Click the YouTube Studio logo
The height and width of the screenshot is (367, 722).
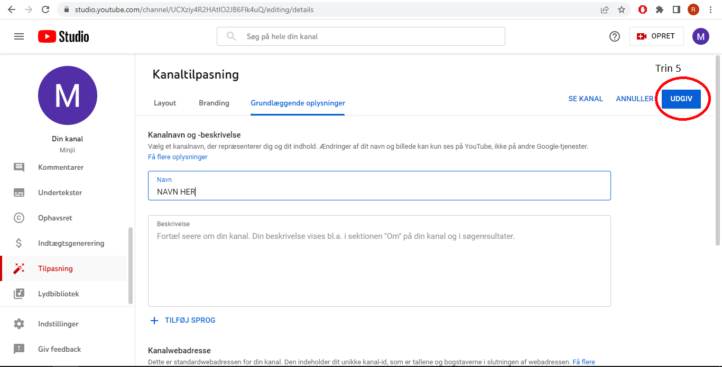click(x=63, y=36)
